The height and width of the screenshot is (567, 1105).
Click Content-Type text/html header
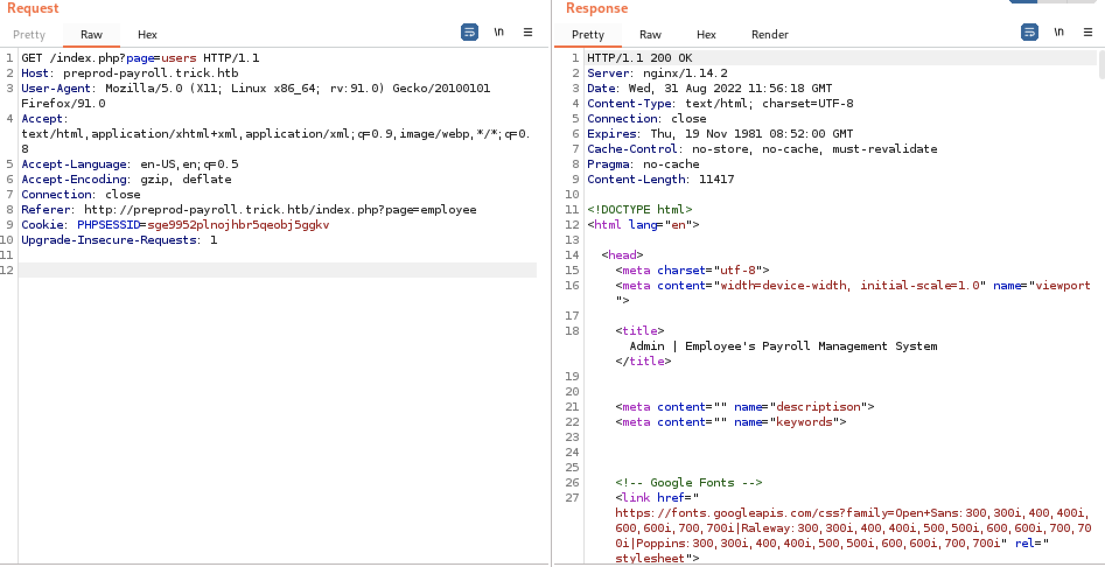tap(721, 103)
